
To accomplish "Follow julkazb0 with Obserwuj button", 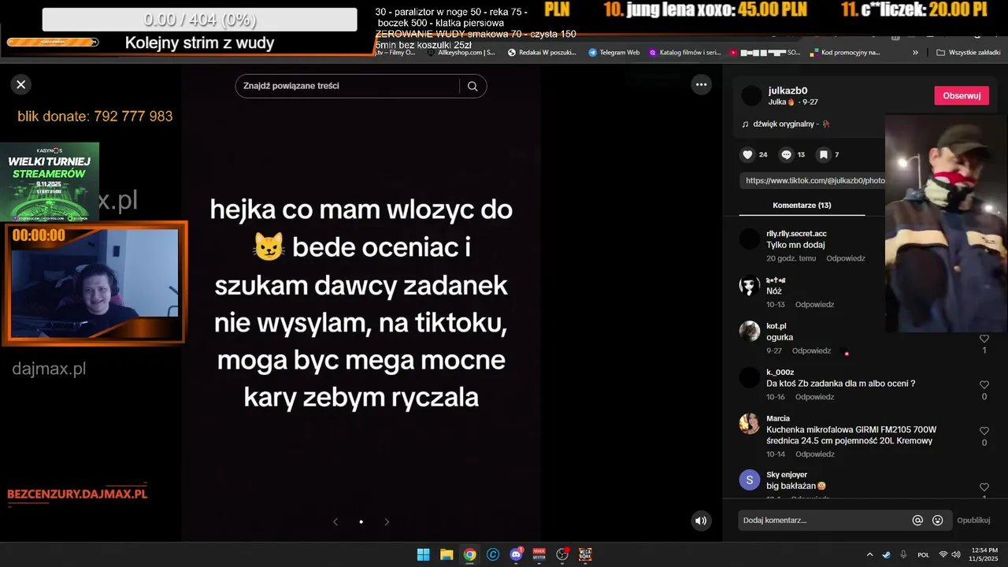I will tap(962, 95).
